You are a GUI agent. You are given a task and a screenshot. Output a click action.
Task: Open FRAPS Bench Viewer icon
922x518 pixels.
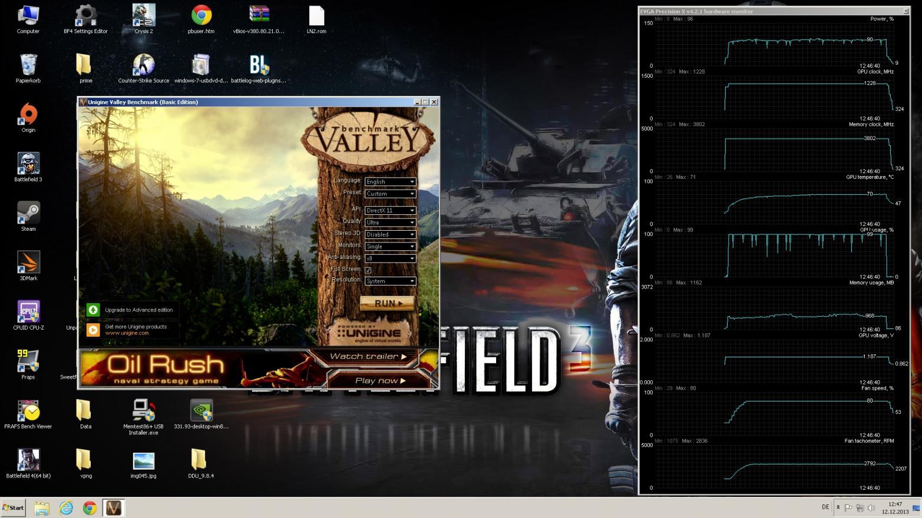tap(28, 414)
